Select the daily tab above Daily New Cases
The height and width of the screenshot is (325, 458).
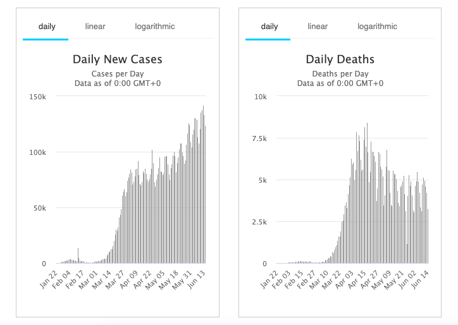47,27
